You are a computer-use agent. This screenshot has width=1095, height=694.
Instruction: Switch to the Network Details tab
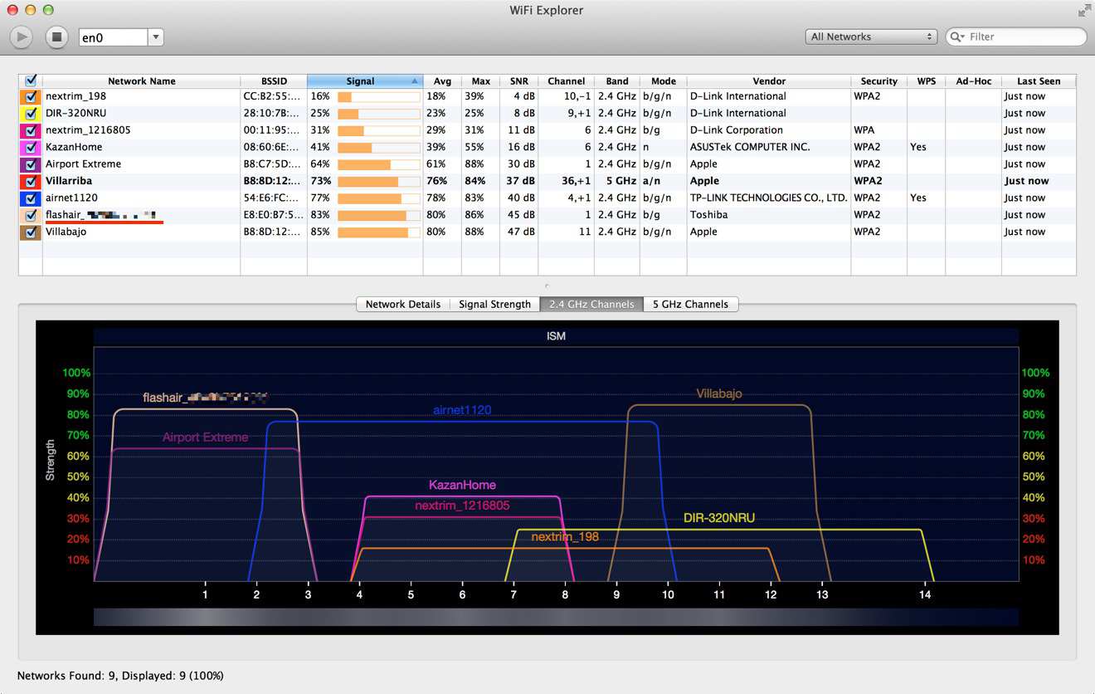(x=403, y=304)
